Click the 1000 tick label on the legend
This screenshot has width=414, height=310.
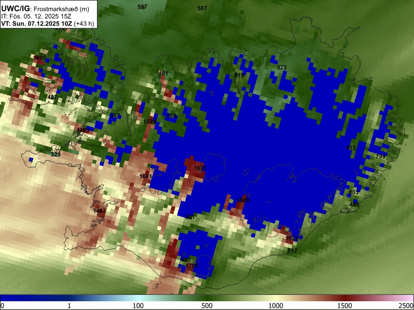point(276,306)
